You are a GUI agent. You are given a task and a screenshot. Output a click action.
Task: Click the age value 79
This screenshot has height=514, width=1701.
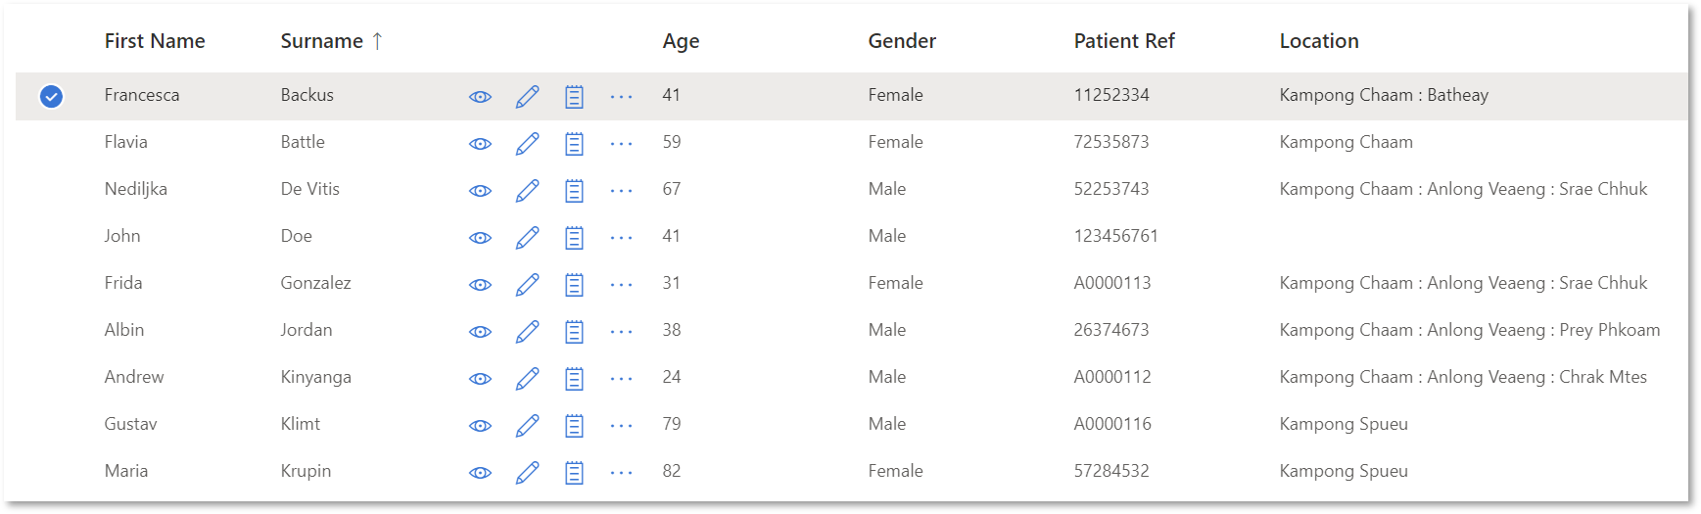[x=672, y=424]
